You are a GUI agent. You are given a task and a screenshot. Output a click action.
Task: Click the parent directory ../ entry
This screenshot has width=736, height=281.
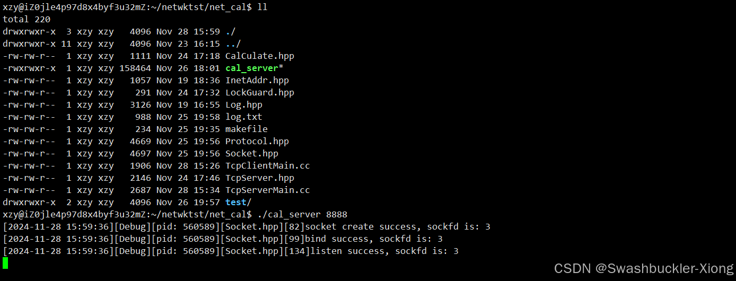point(233,44)
